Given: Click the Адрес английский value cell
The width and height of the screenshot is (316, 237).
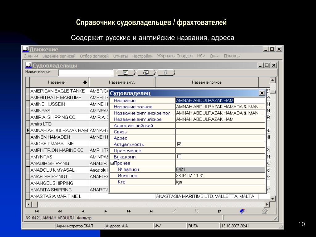Looking at the screenshot, I should point(220,125).
